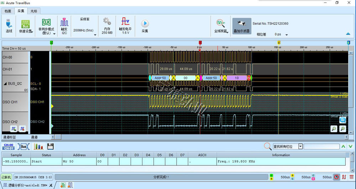Expand the 快速设置 dropdown arrow
Image resolution: width=356 pixels, height=189 pixels.
coord(32,32)
